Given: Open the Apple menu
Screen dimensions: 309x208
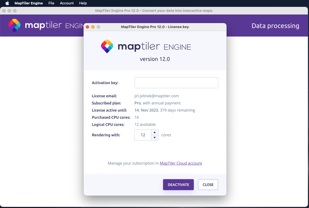Looking at the screenshot, I should (x=7, y=3).
